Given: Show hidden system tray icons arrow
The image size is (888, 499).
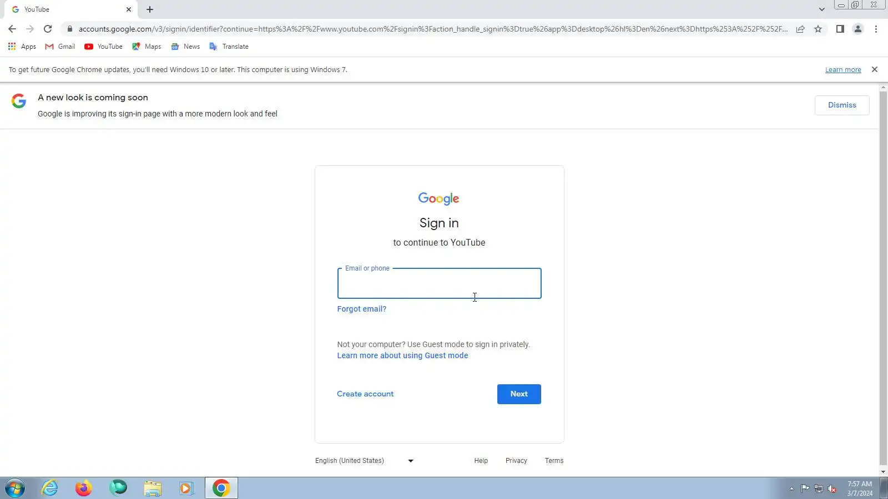Looking at the screenshot, I should [791, 488].
